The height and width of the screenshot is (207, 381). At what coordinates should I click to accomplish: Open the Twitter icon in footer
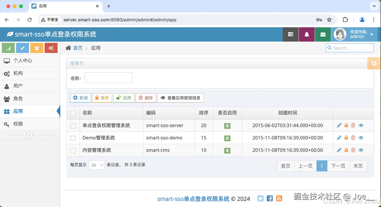click(x=261, y=198)
